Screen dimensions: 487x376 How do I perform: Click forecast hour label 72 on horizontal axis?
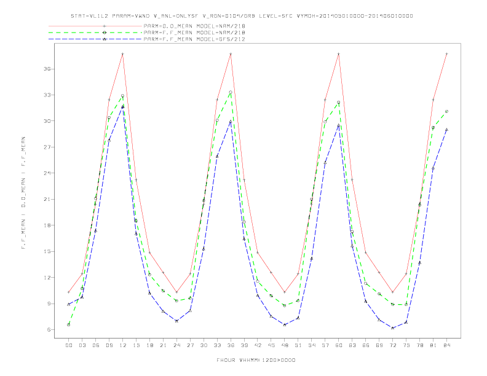tap(393, 345)
